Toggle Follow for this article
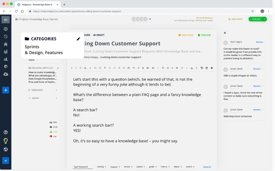Screen dimensions: 275x171 click(x=204, y=35)
